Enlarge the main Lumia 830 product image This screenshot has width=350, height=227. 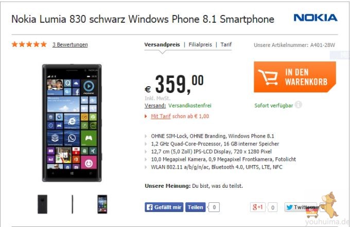click(x=72, y=123)
